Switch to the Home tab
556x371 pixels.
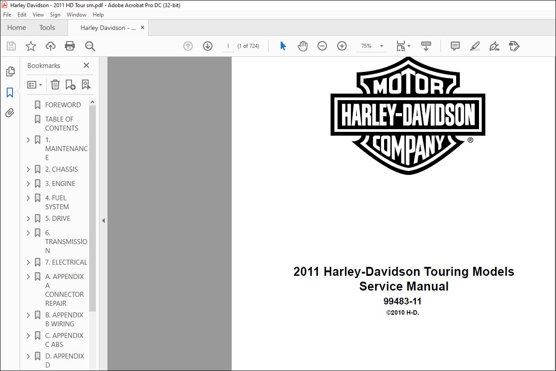point(17,28)
